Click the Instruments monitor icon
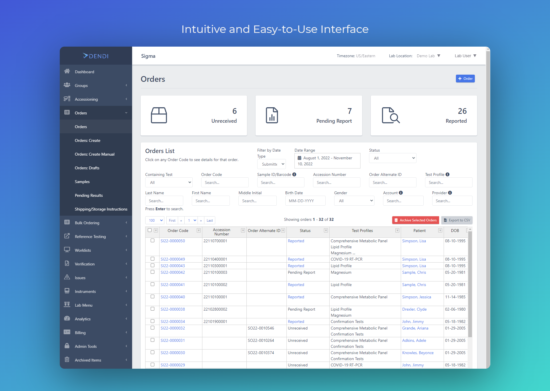550x391 pixels. point(67,291)
